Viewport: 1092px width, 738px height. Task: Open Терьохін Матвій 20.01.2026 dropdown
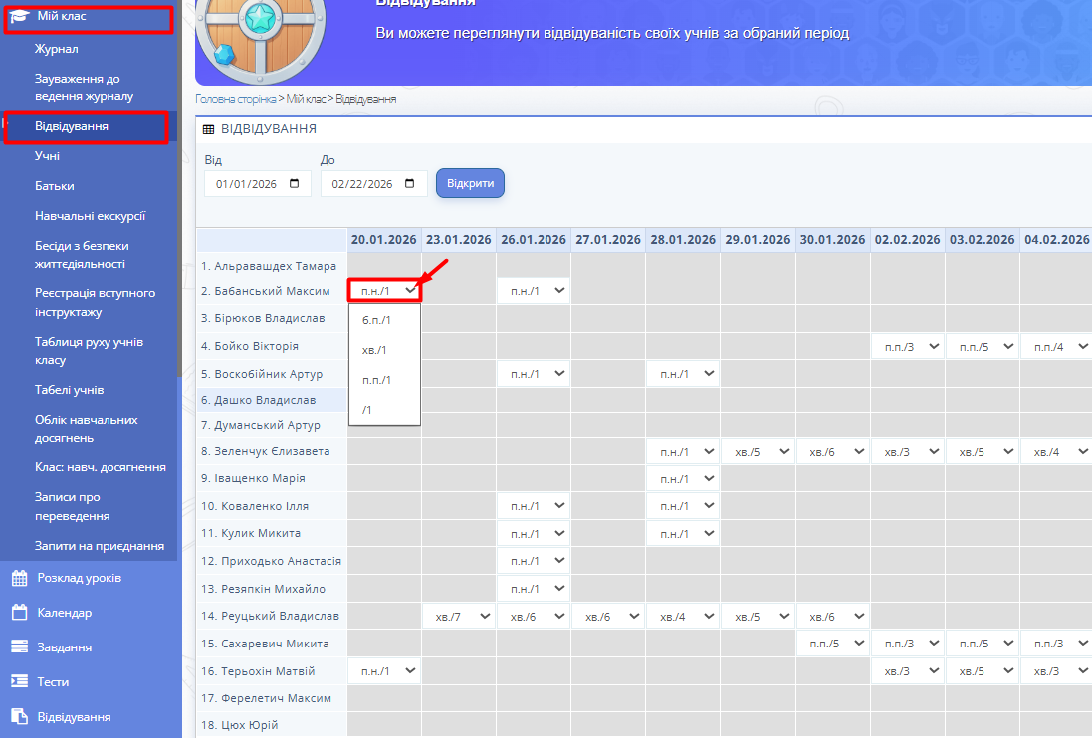pos(384,671)
